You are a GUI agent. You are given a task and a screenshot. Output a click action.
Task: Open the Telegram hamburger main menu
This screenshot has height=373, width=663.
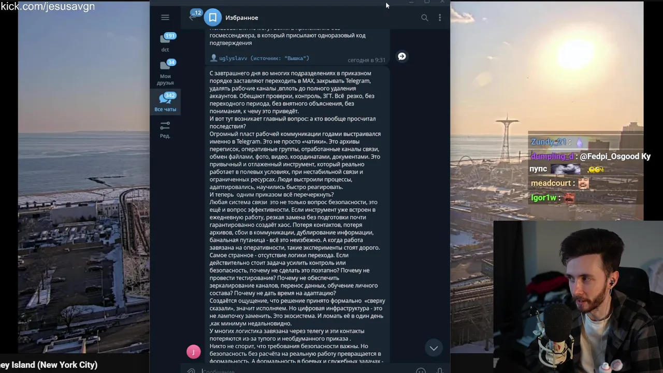165,18
